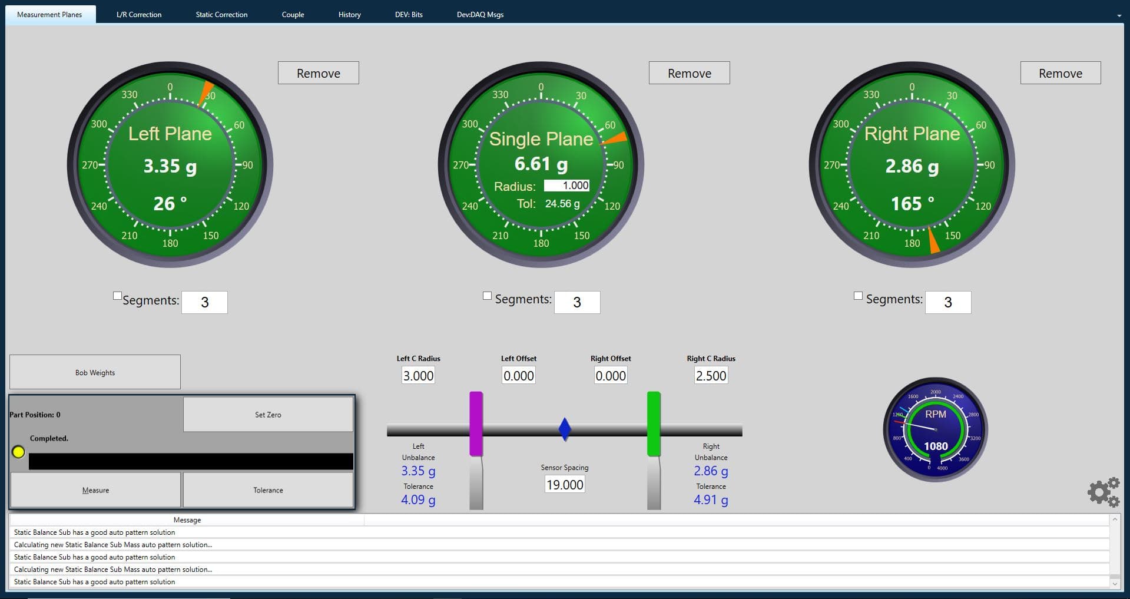1130x599 pixels.
Task: Select the Static Correction tab
Action: pyautogui.click(x=221, y=14)
